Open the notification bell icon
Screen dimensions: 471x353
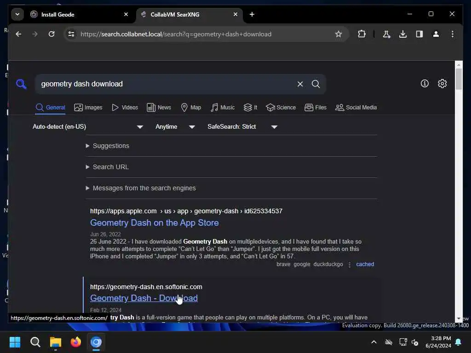459,342
